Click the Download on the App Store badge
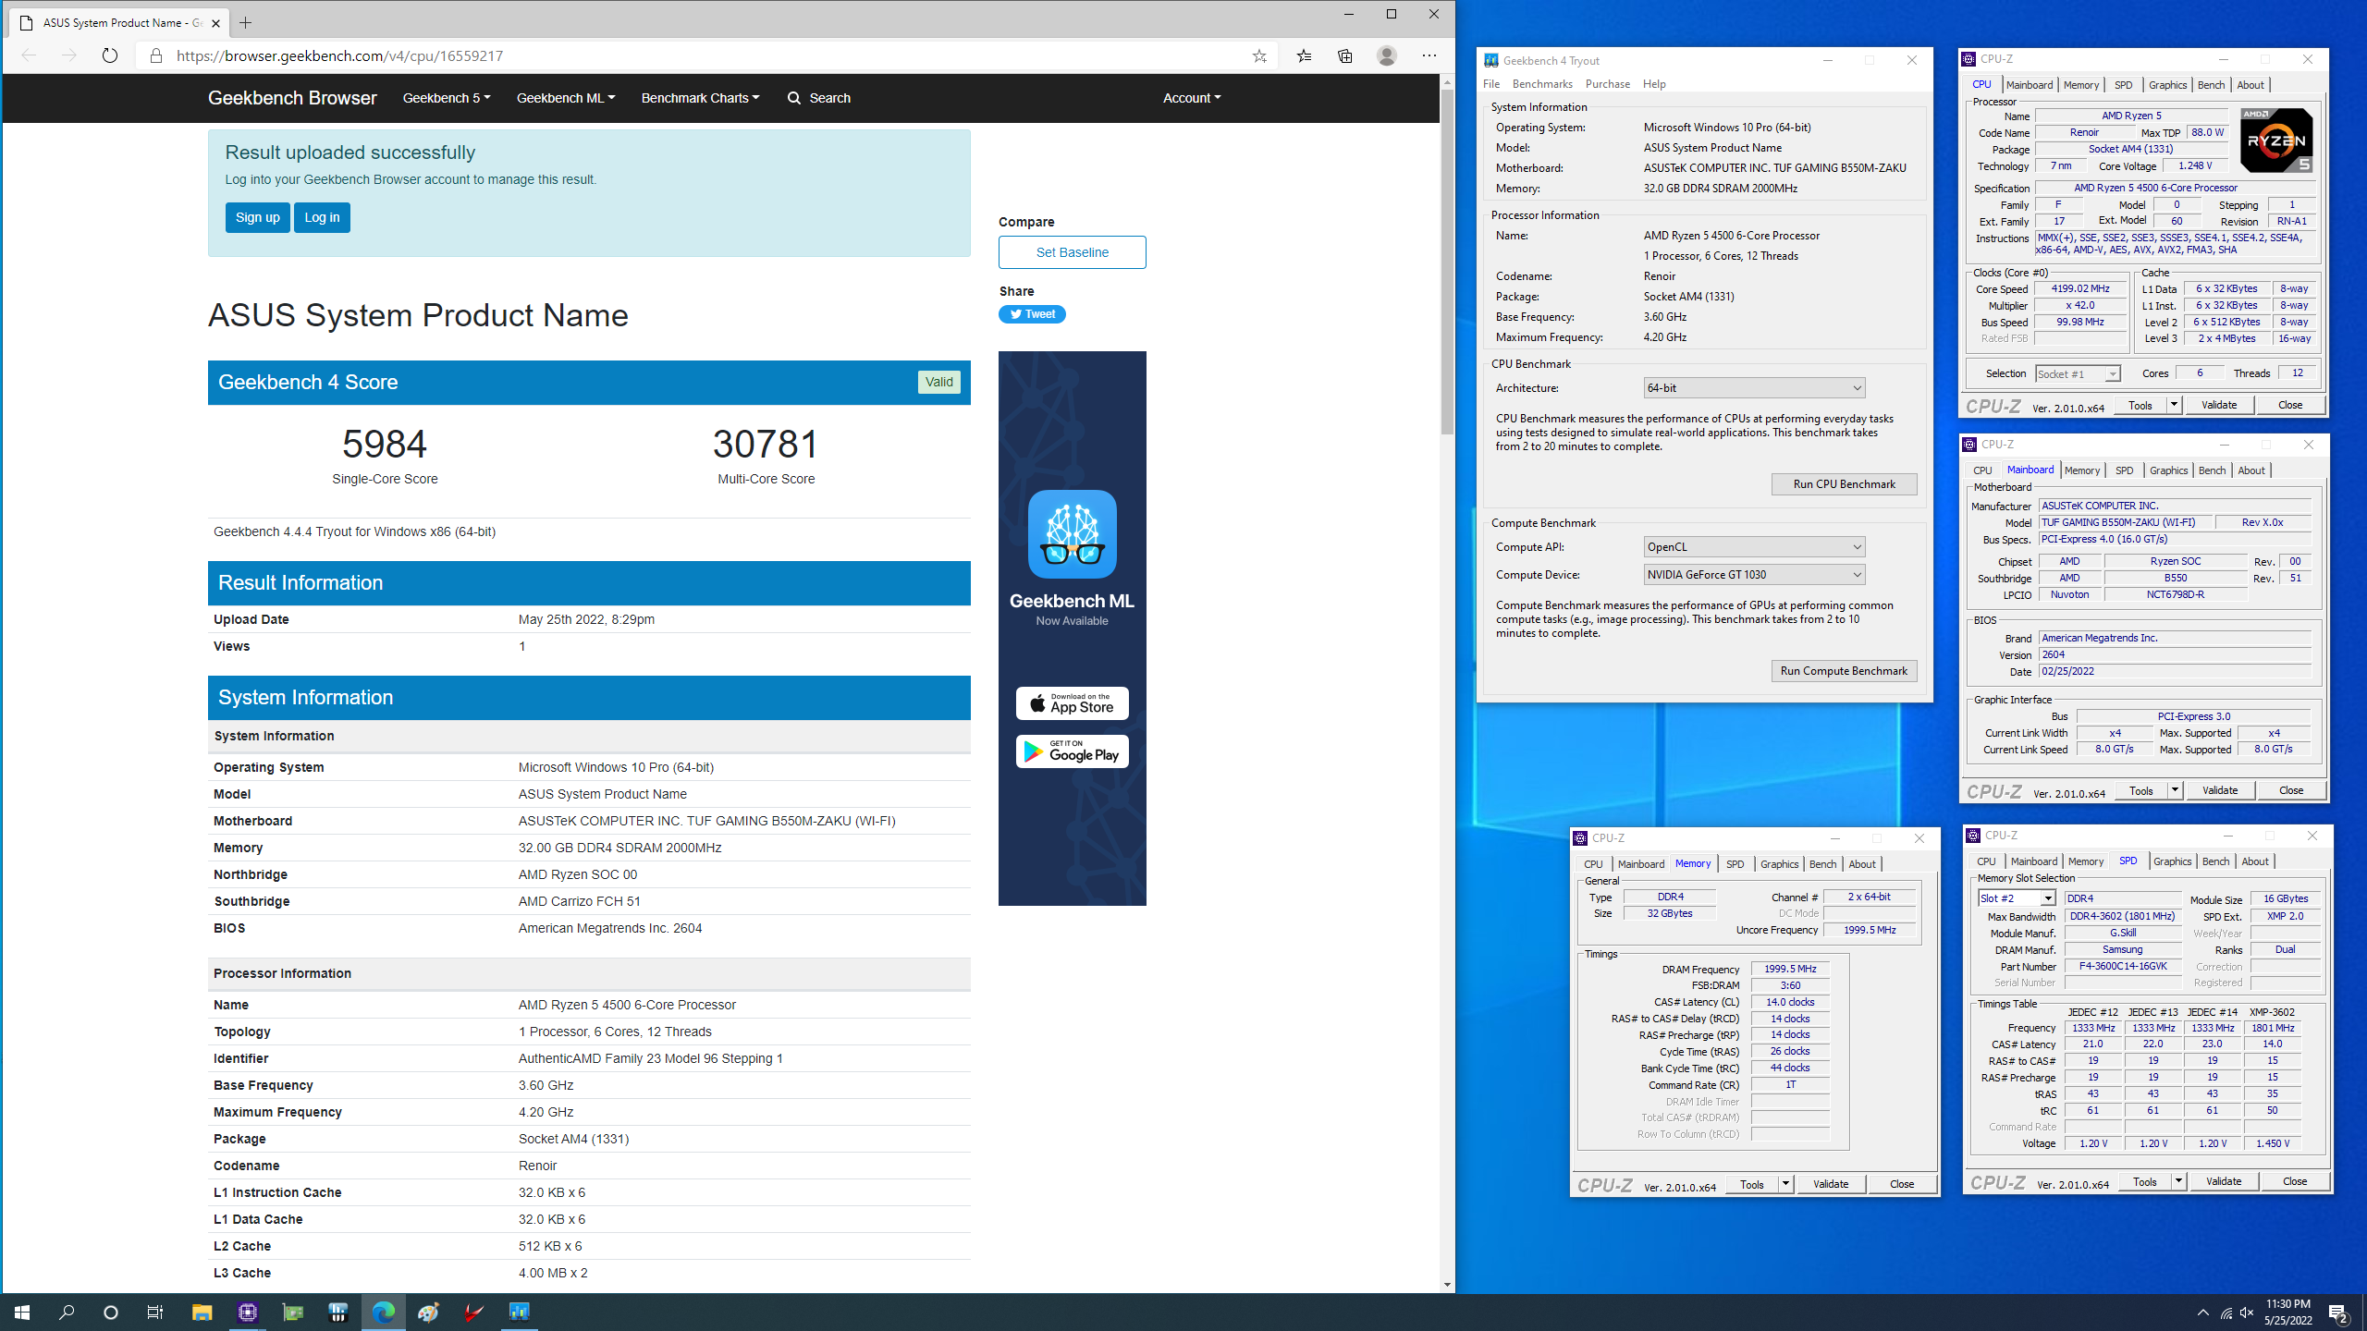Image resolution: width=2367 pixels, height=1331 pixels. click(x=1072, y=703)
